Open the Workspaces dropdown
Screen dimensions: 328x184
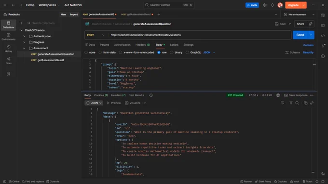tap(49, 5)
